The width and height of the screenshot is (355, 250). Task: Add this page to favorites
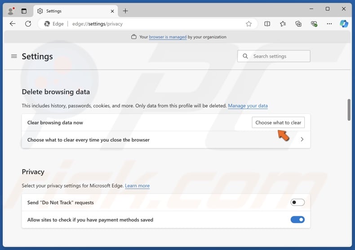point(248,24)
